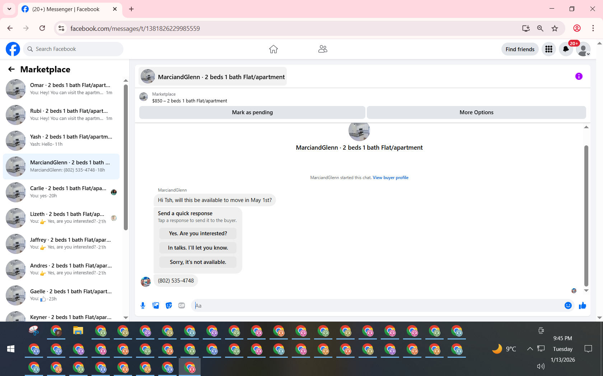The height and width of the screenshot is (376, 603).
Task: Open the Andres conversation
Action: pyautogui.click(x=61, y=270)
